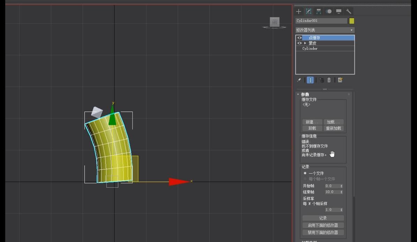Open the Utilities panel wrench icon

(348, 12)
